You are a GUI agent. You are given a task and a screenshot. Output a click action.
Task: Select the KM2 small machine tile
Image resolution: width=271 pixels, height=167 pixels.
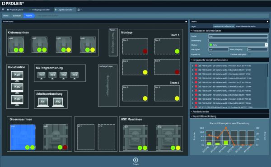[x=40, y=45]
